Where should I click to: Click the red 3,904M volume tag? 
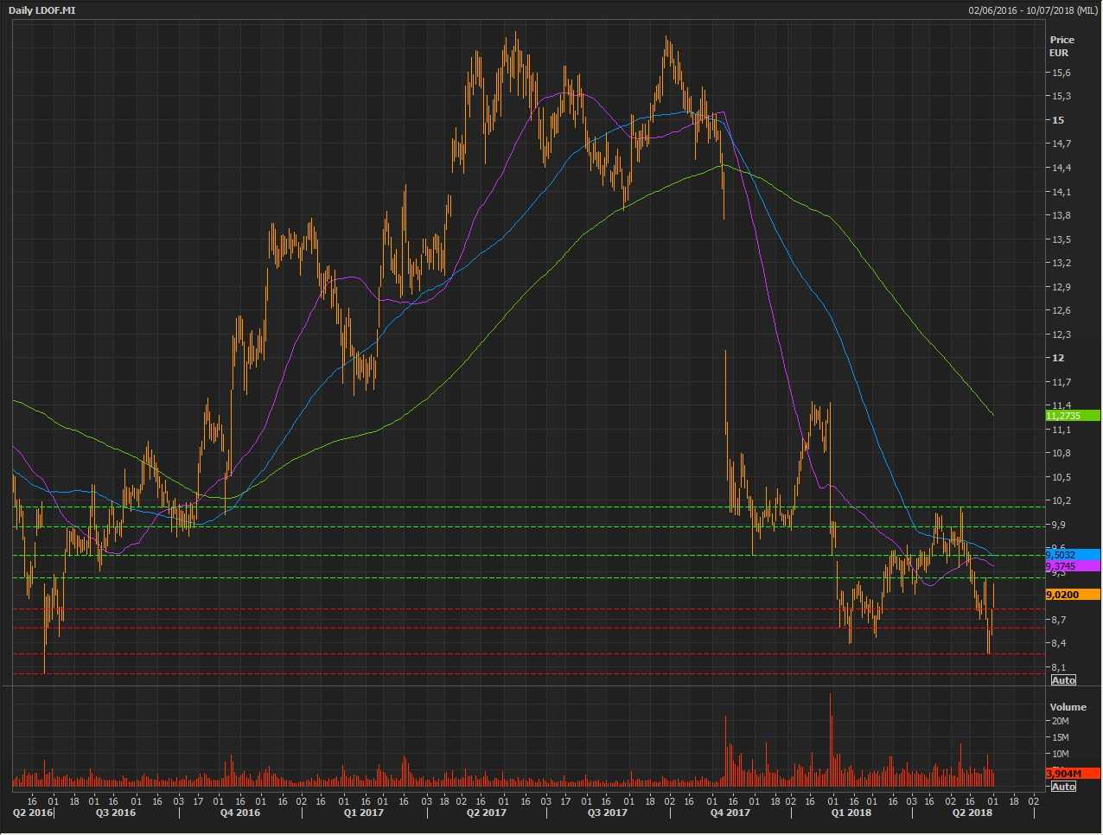coord(1072,774)
